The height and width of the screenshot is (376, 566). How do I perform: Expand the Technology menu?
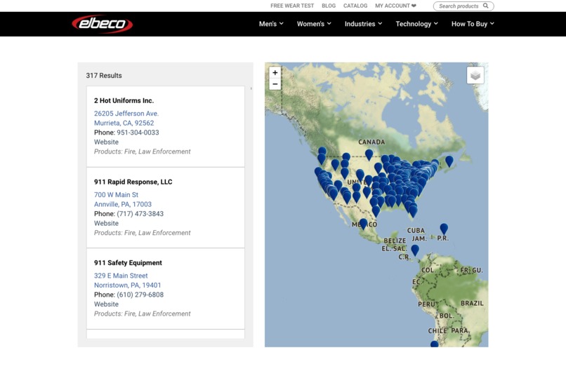click(417, 24)
